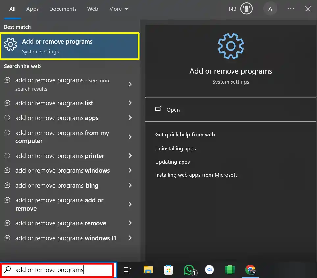Click the large settings gear in the preview panel

click(x=231, y=46)
